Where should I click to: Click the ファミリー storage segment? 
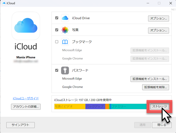tap(129, 106)
